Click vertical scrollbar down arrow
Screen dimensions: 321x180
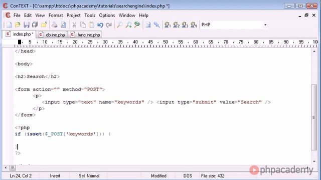point(314,161)
